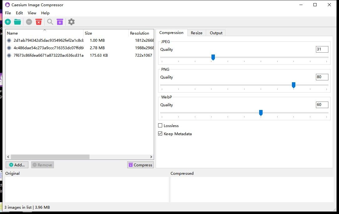Click the Caesium app logo in title bar
This screenshot has height=214, width=339.
coord(7,5)
